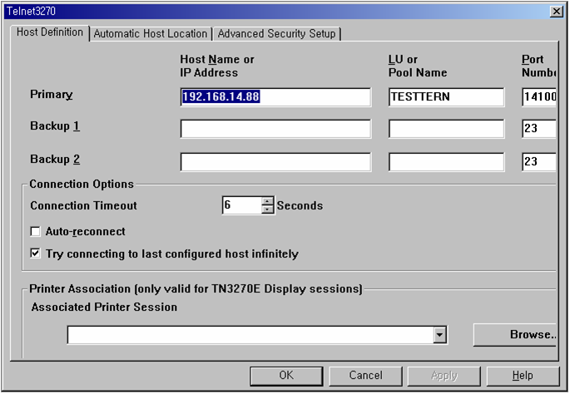Decrease connection timeout with down arrow
The image size is (570, 394).
point(267,209)
